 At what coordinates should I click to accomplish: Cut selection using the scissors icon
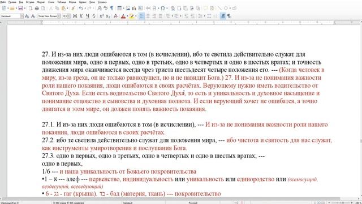pyautogui.click(x=51, y=8)
